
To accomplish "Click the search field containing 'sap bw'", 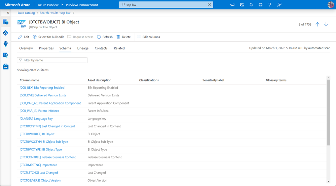I will pyautogui.click(x=166, y=5).
